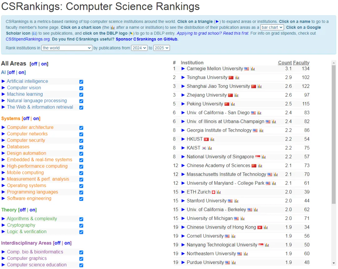The image size is (338, 269).
Task: Uncheck the Computer architecture checkbox
Action: [81, 128]
